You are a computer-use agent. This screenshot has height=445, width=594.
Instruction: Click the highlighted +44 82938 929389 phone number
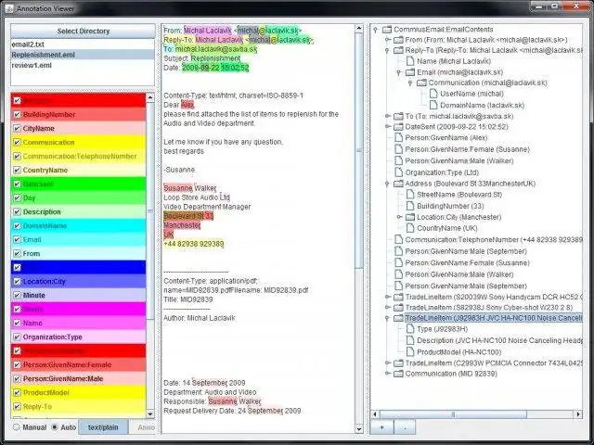[194, 244]
